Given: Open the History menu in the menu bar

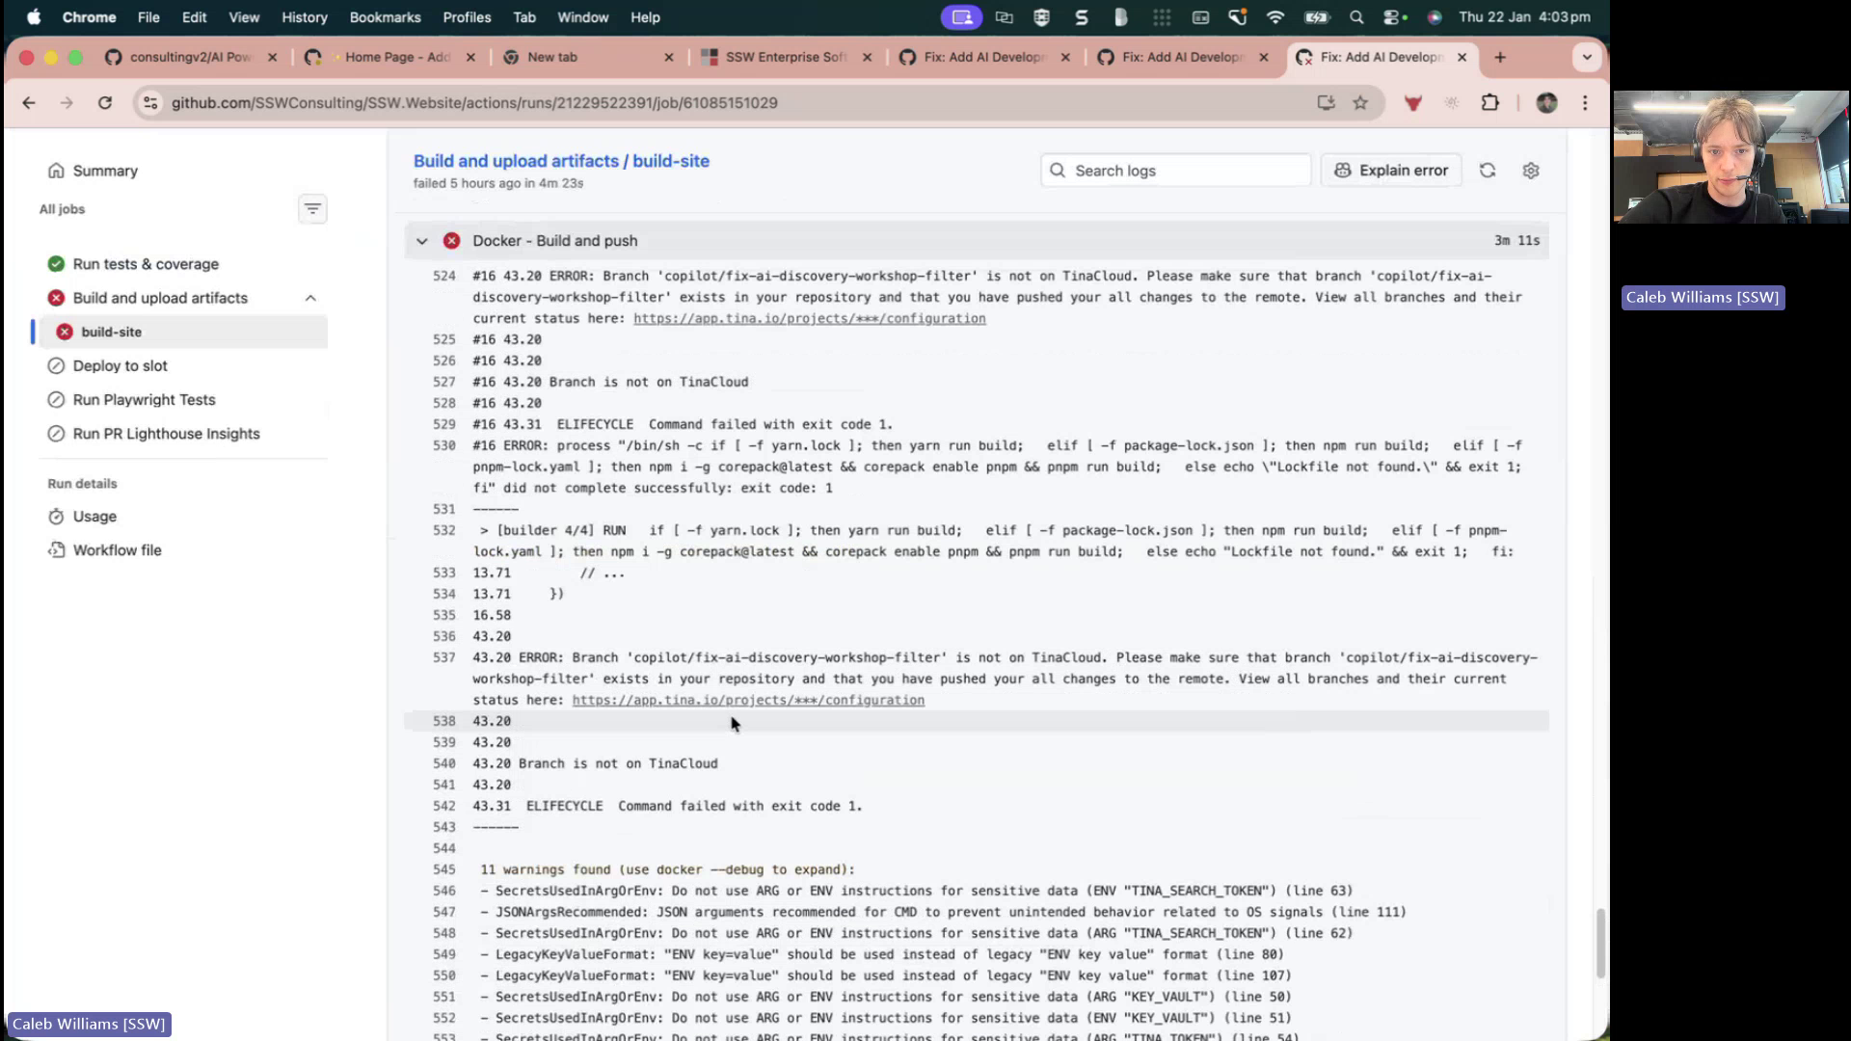Looking at the screenshot, I should [304, 17].
